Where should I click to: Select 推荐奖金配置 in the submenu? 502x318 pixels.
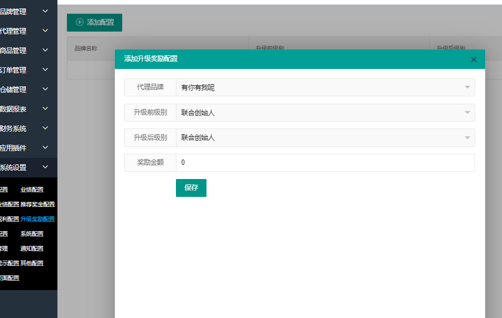coord(37,204)
